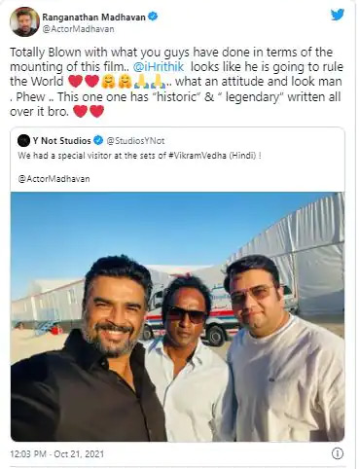Open the @StudiosYNot handle
The height and width of the screenshot is (469, 359).
135,141
